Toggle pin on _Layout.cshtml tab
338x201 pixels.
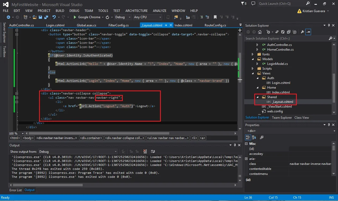tap(166, 25)
